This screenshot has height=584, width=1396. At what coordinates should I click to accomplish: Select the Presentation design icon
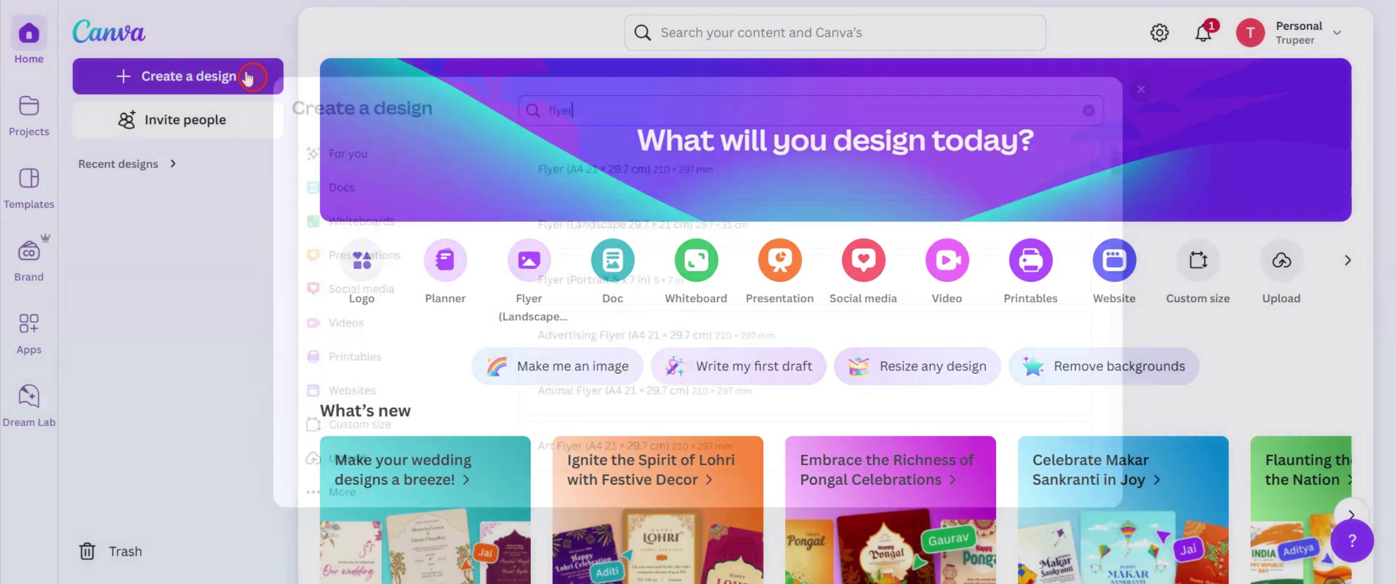point(779,260)
